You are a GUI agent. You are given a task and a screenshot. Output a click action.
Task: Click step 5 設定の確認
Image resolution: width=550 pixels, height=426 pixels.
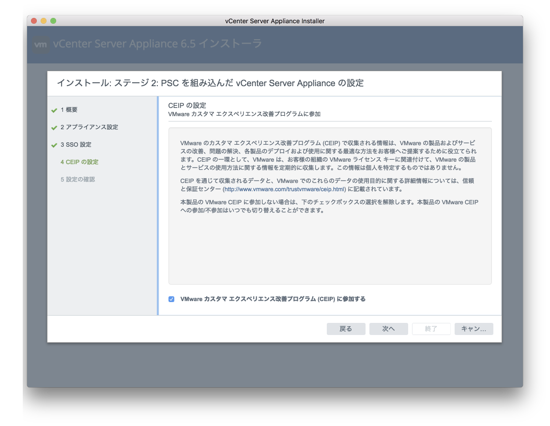point(77,180)
